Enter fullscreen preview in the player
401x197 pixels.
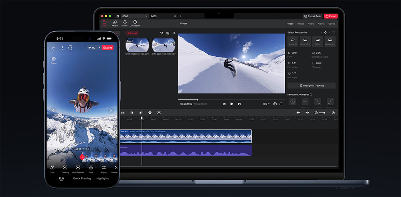pyautogui.click(x=281, y=104)
